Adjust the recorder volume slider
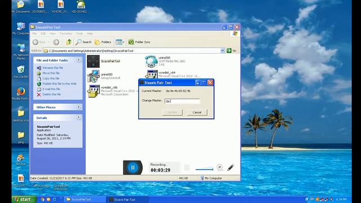361x203 pixels. tap(204, 169)
